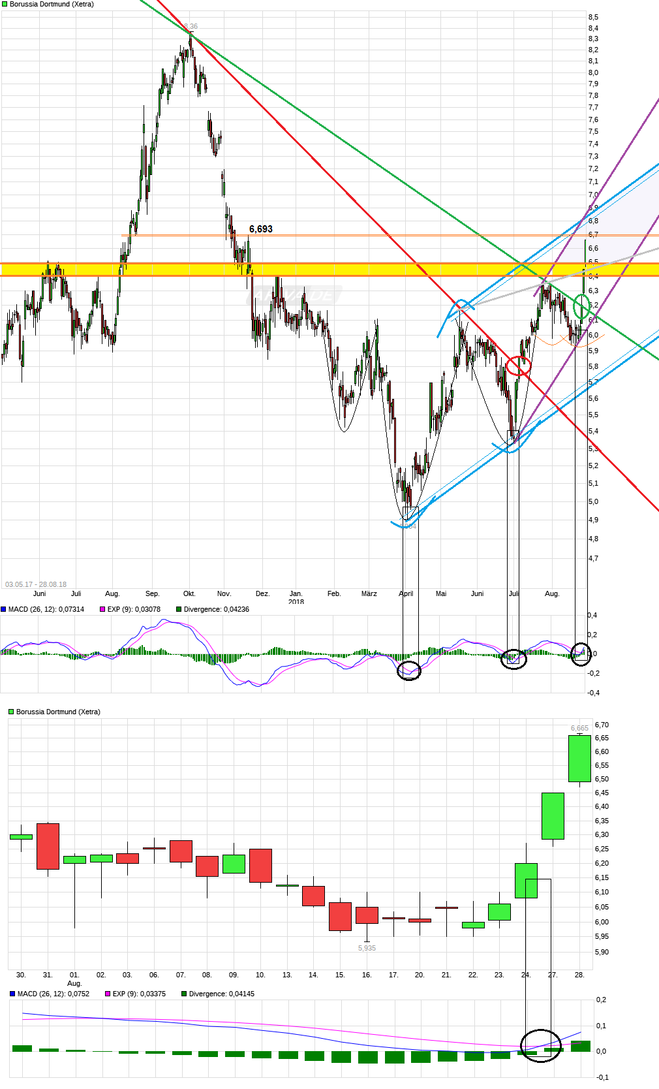Click the 'Dez.' month label
Screen dimensions: 659x1089
click(262, 593)
